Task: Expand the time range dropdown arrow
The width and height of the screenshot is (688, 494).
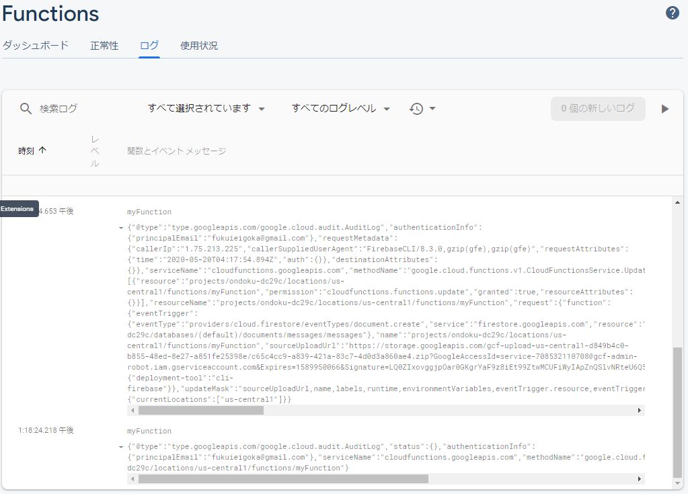Action: click(432, 108)
